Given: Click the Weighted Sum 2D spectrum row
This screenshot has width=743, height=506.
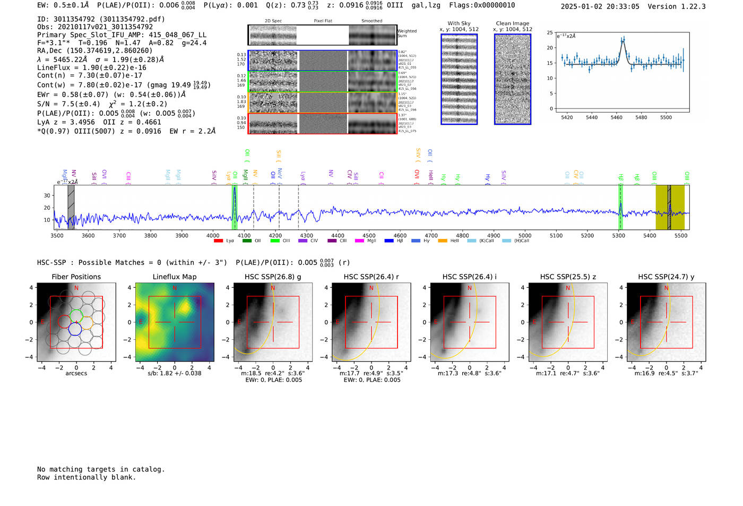Looking at the screenshot, I should [322, 35].
